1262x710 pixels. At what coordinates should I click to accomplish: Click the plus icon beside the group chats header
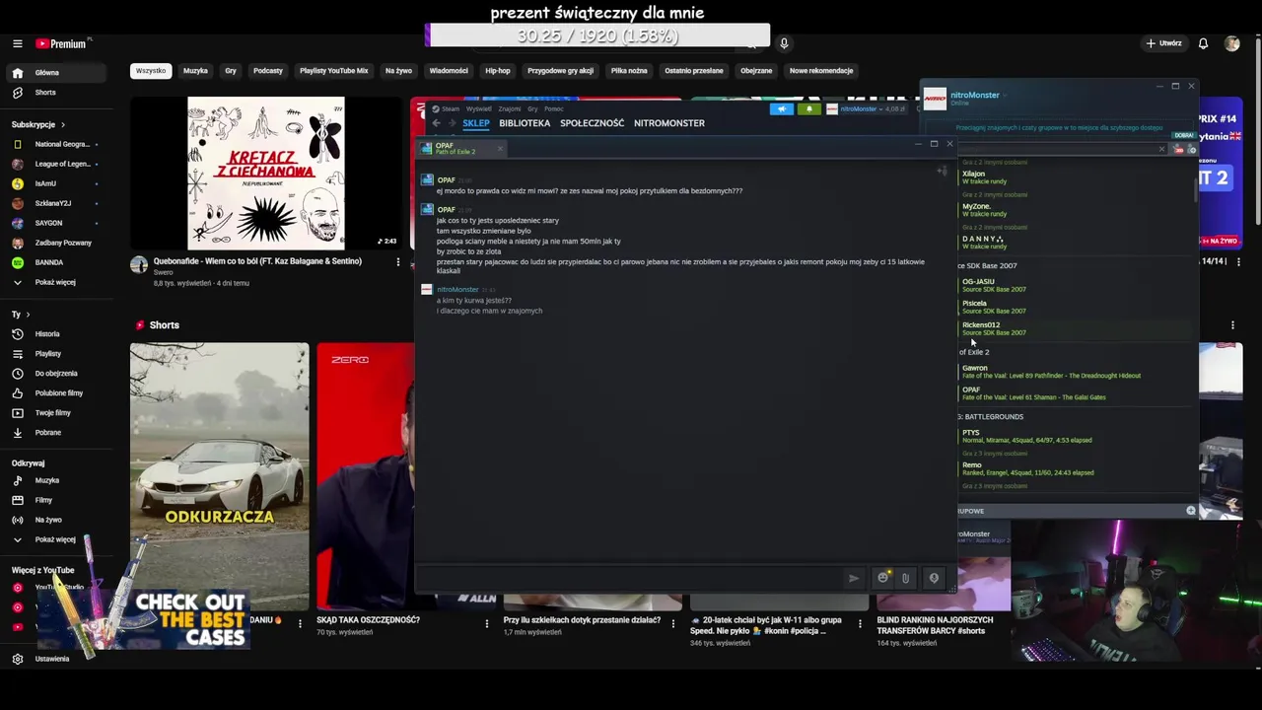coord(1191,511)
